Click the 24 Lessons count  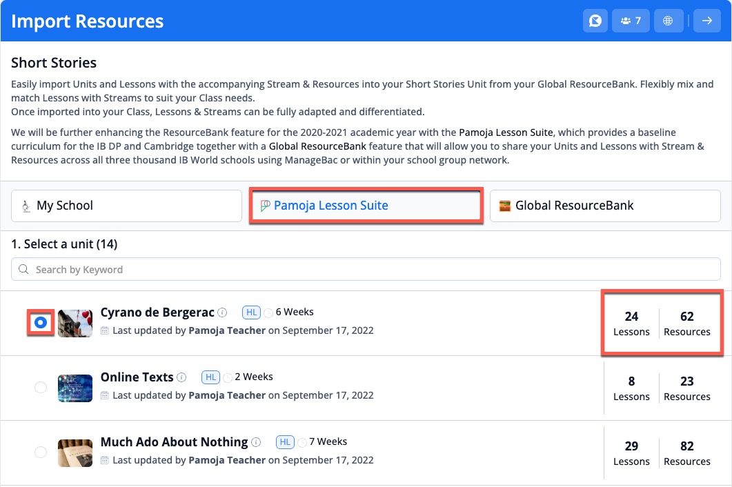[x=631, y=324]
